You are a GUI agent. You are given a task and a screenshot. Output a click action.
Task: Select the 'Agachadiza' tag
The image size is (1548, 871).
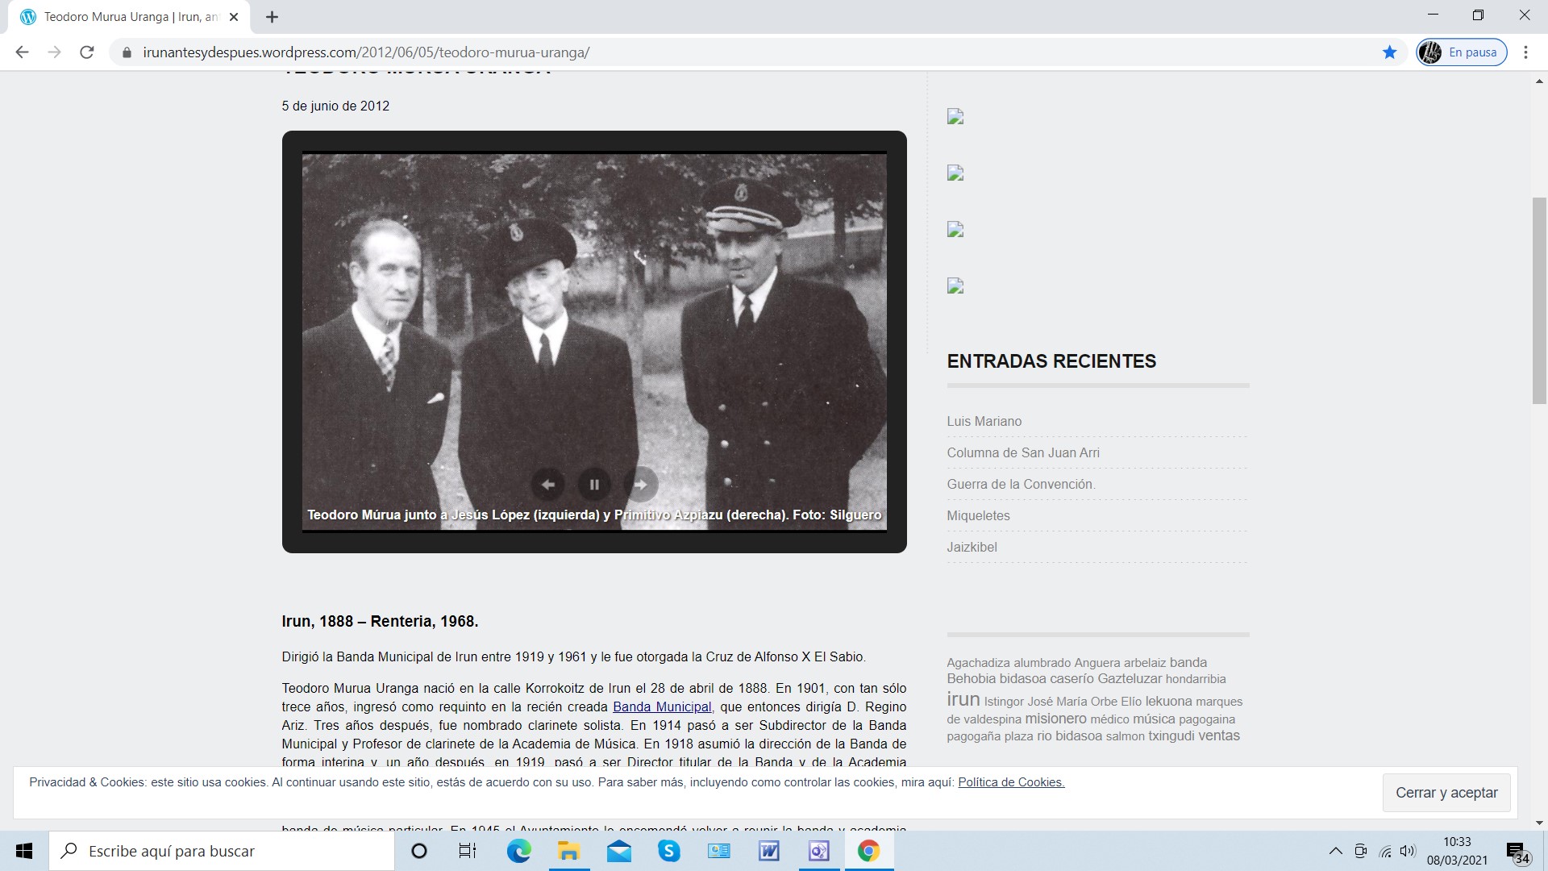coord(978,663)
